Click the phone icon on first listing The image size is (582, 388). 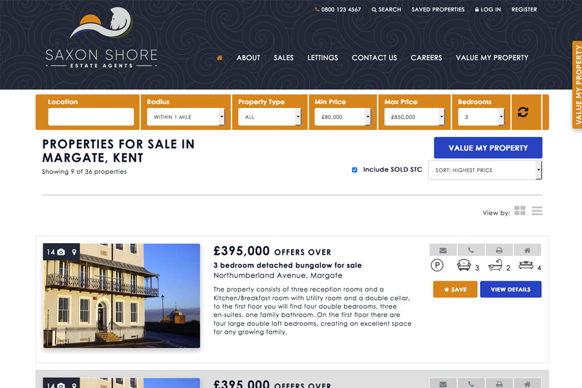point(471,250)
